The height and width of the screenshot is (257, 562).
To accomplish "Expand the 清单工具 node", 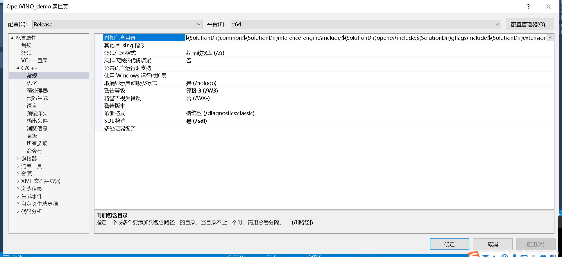I will [x=18, y=166].
